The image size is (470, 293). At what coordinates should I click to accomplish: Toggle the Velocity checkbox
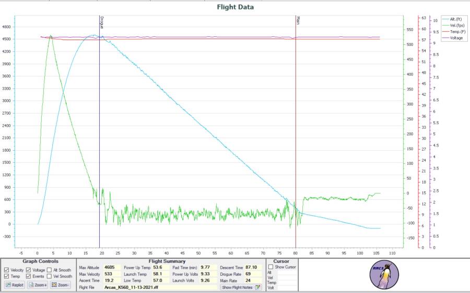coord(6,270)
